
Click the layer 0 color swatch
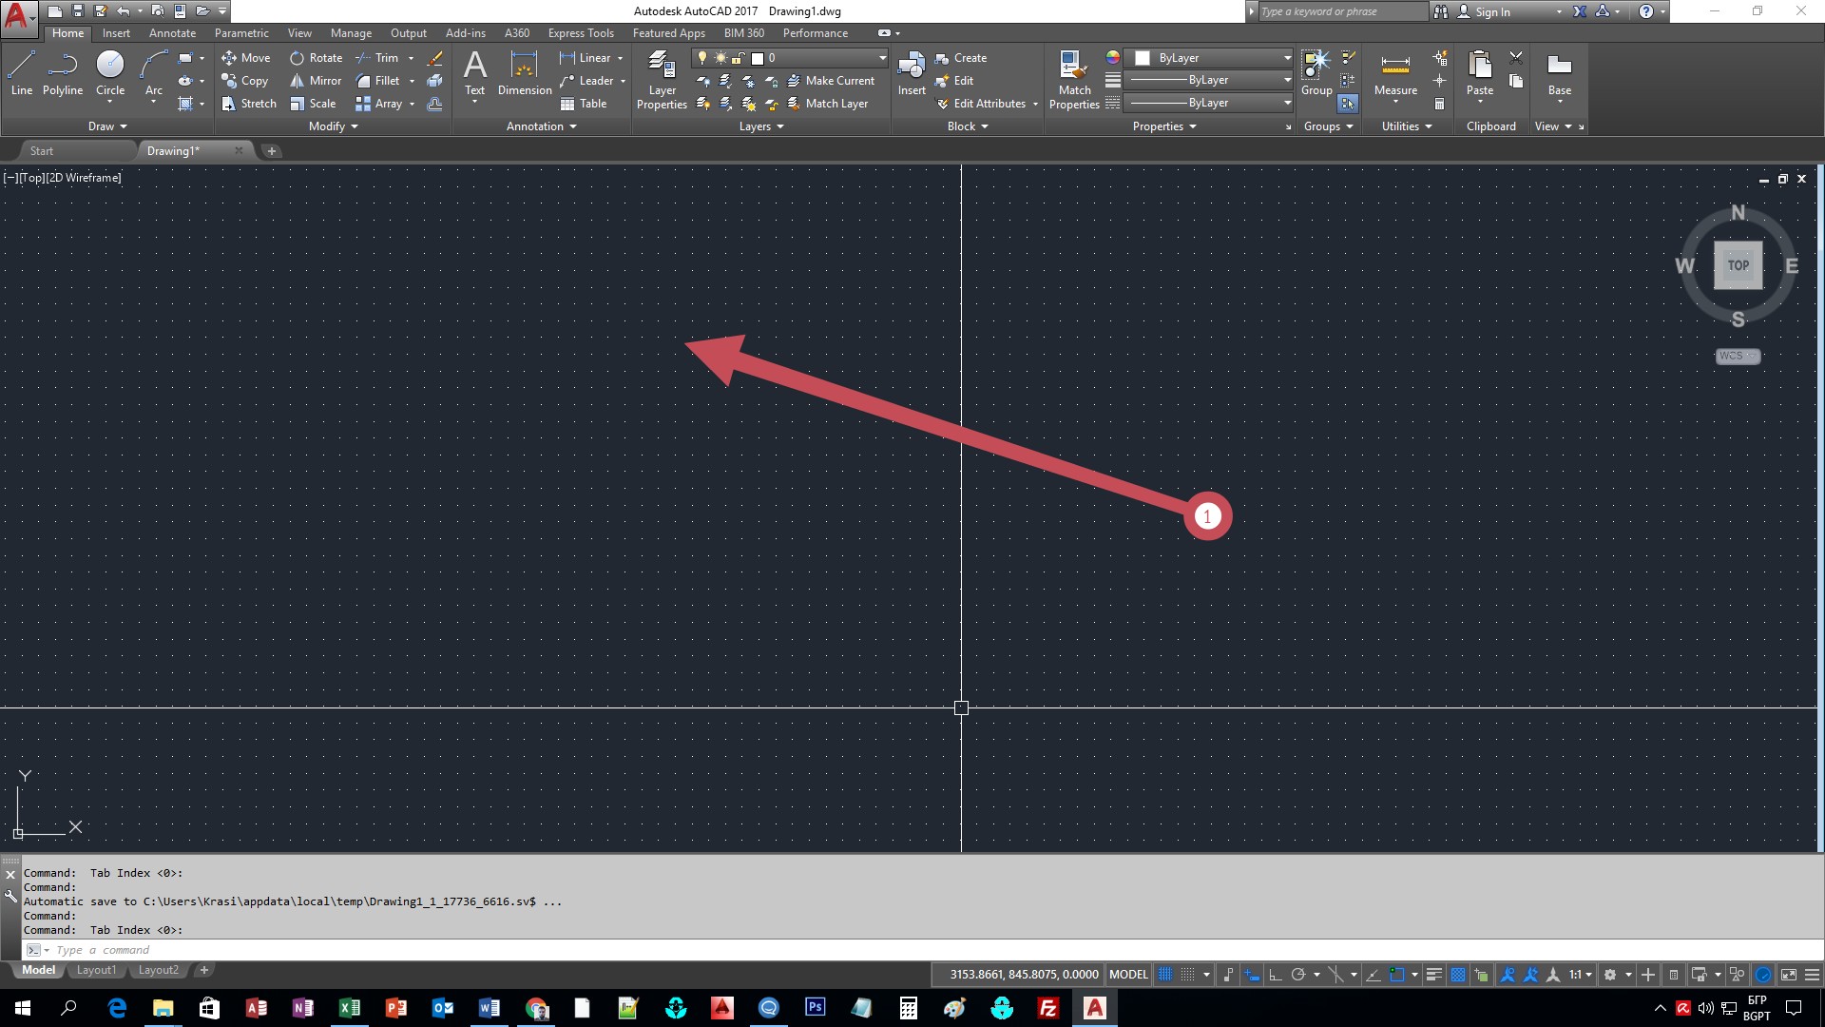(x=758, y=58)
